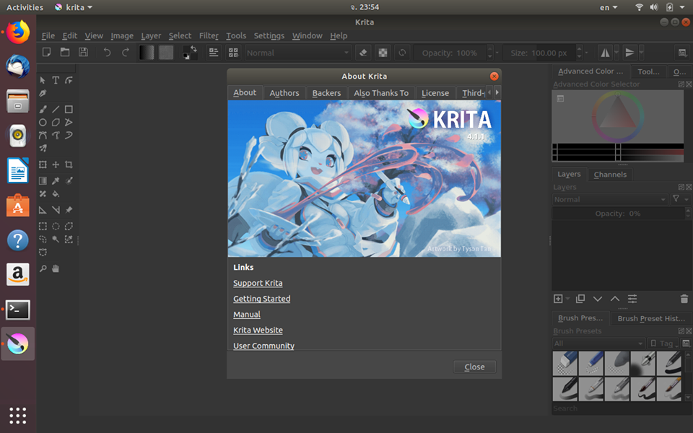The height and width of the screenshot is (433, 693).
Task: Click the Open document folder icon
Action: coord(65,52)
